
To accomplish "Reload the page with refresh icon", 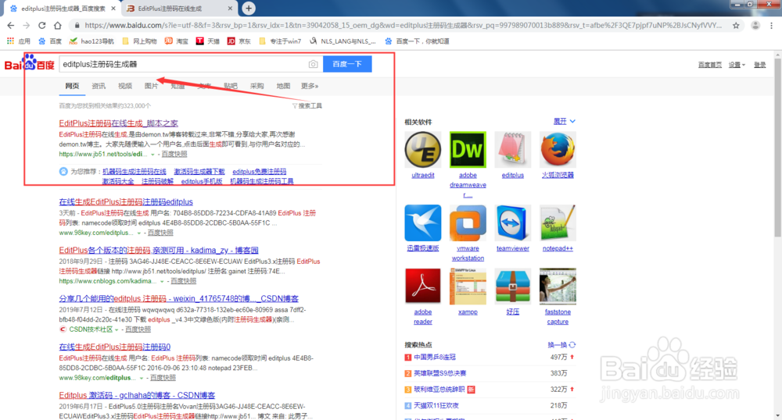I will pos(42,26).
